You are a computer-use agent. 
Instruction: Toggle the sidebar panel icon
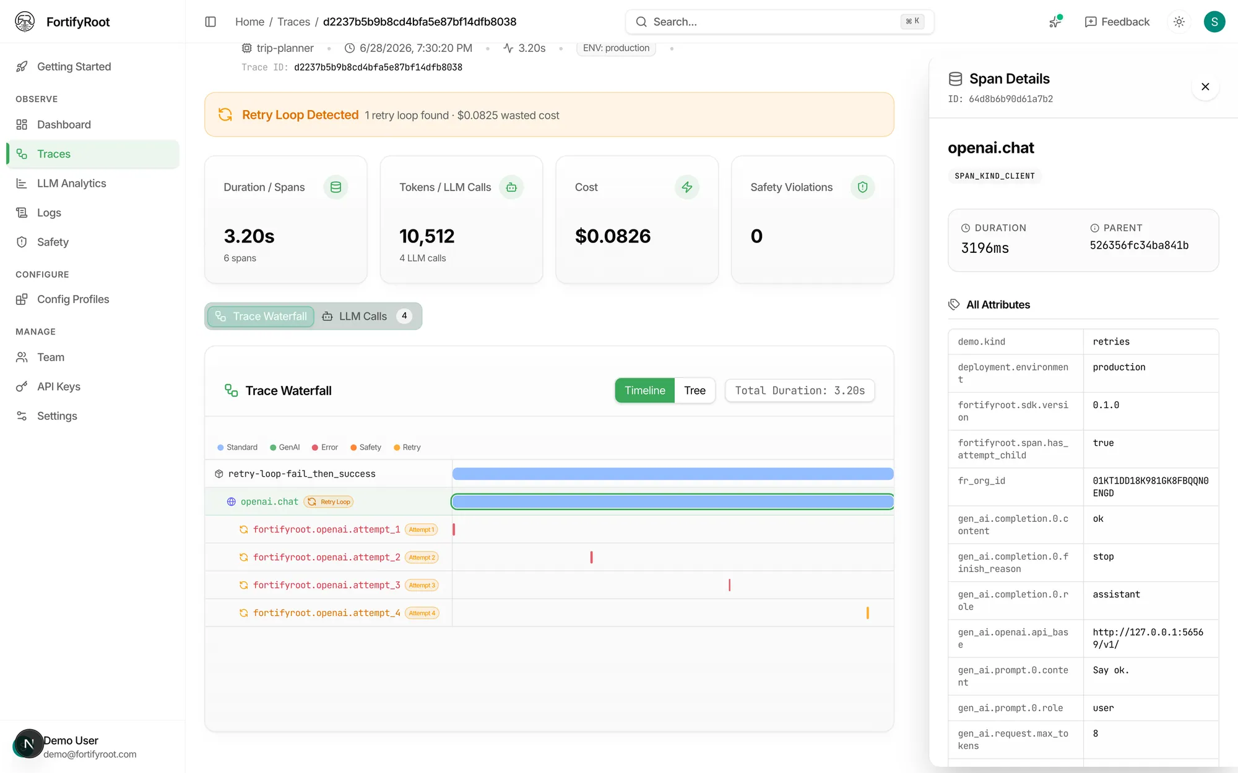click(210, 22)
